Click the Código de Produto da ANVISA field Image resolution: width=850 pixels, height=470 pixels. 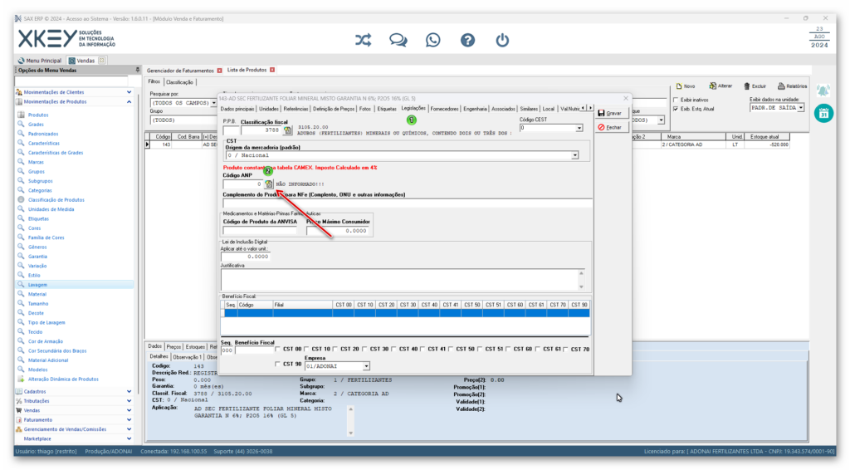pyautogui.click(x=260, y=231)
